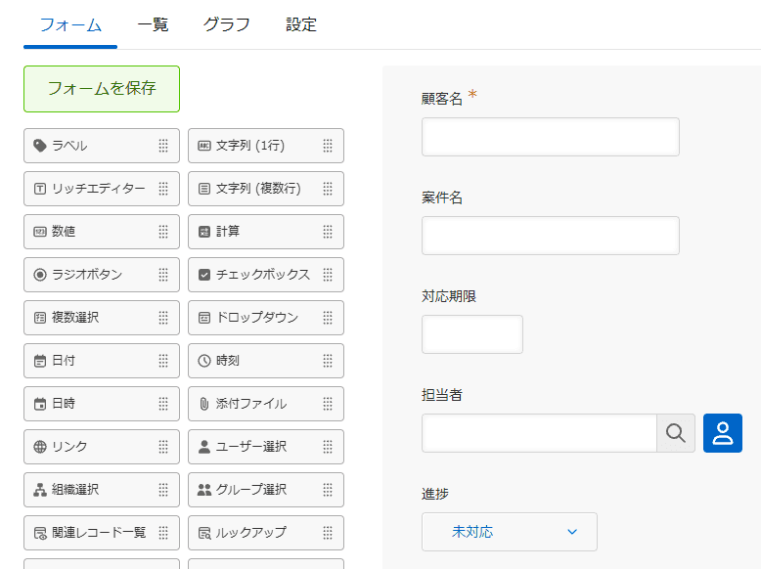Click the 組織選択 field label
The image size is (761, 569).
pyautogui.click(x=75, y=490)
